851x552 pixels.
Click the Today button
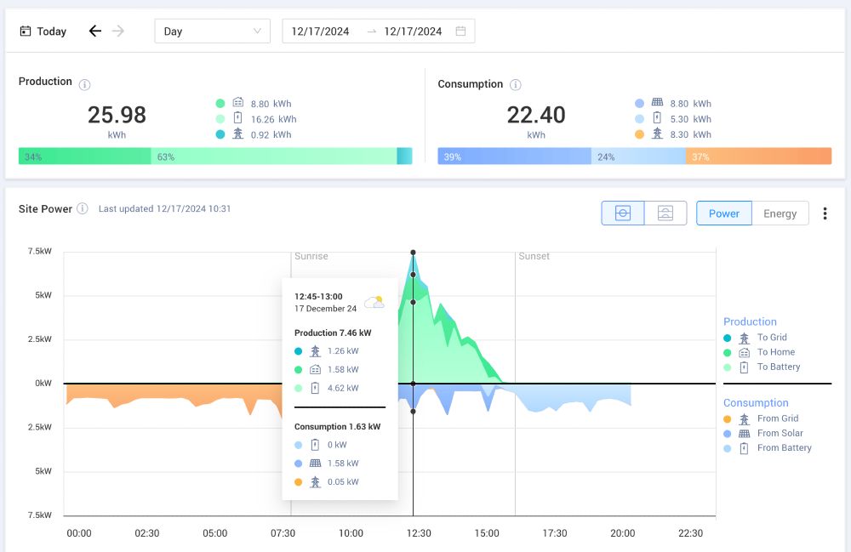tap(43, 31)
